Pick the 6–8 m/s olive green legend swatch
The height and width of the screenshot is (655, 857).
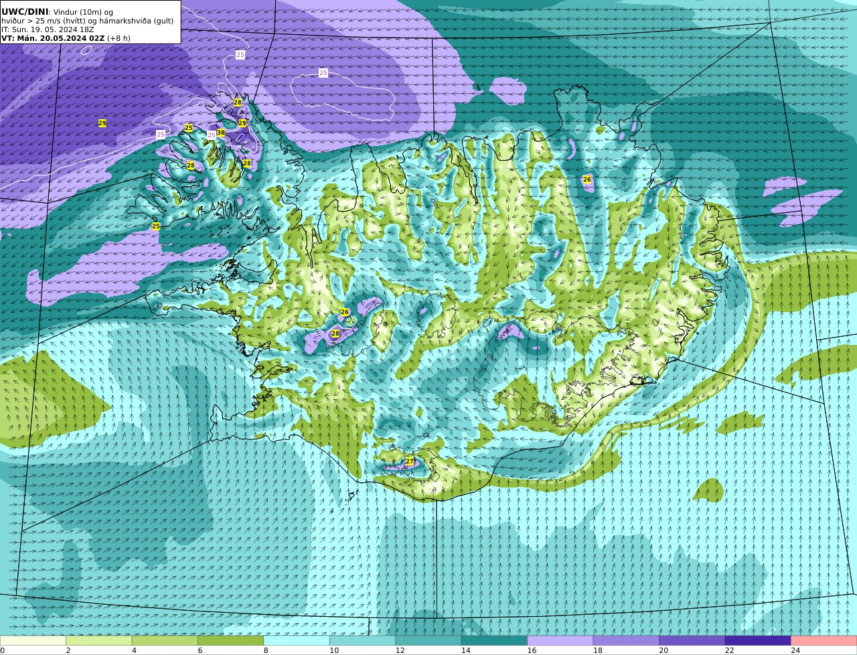click(230, 641)
